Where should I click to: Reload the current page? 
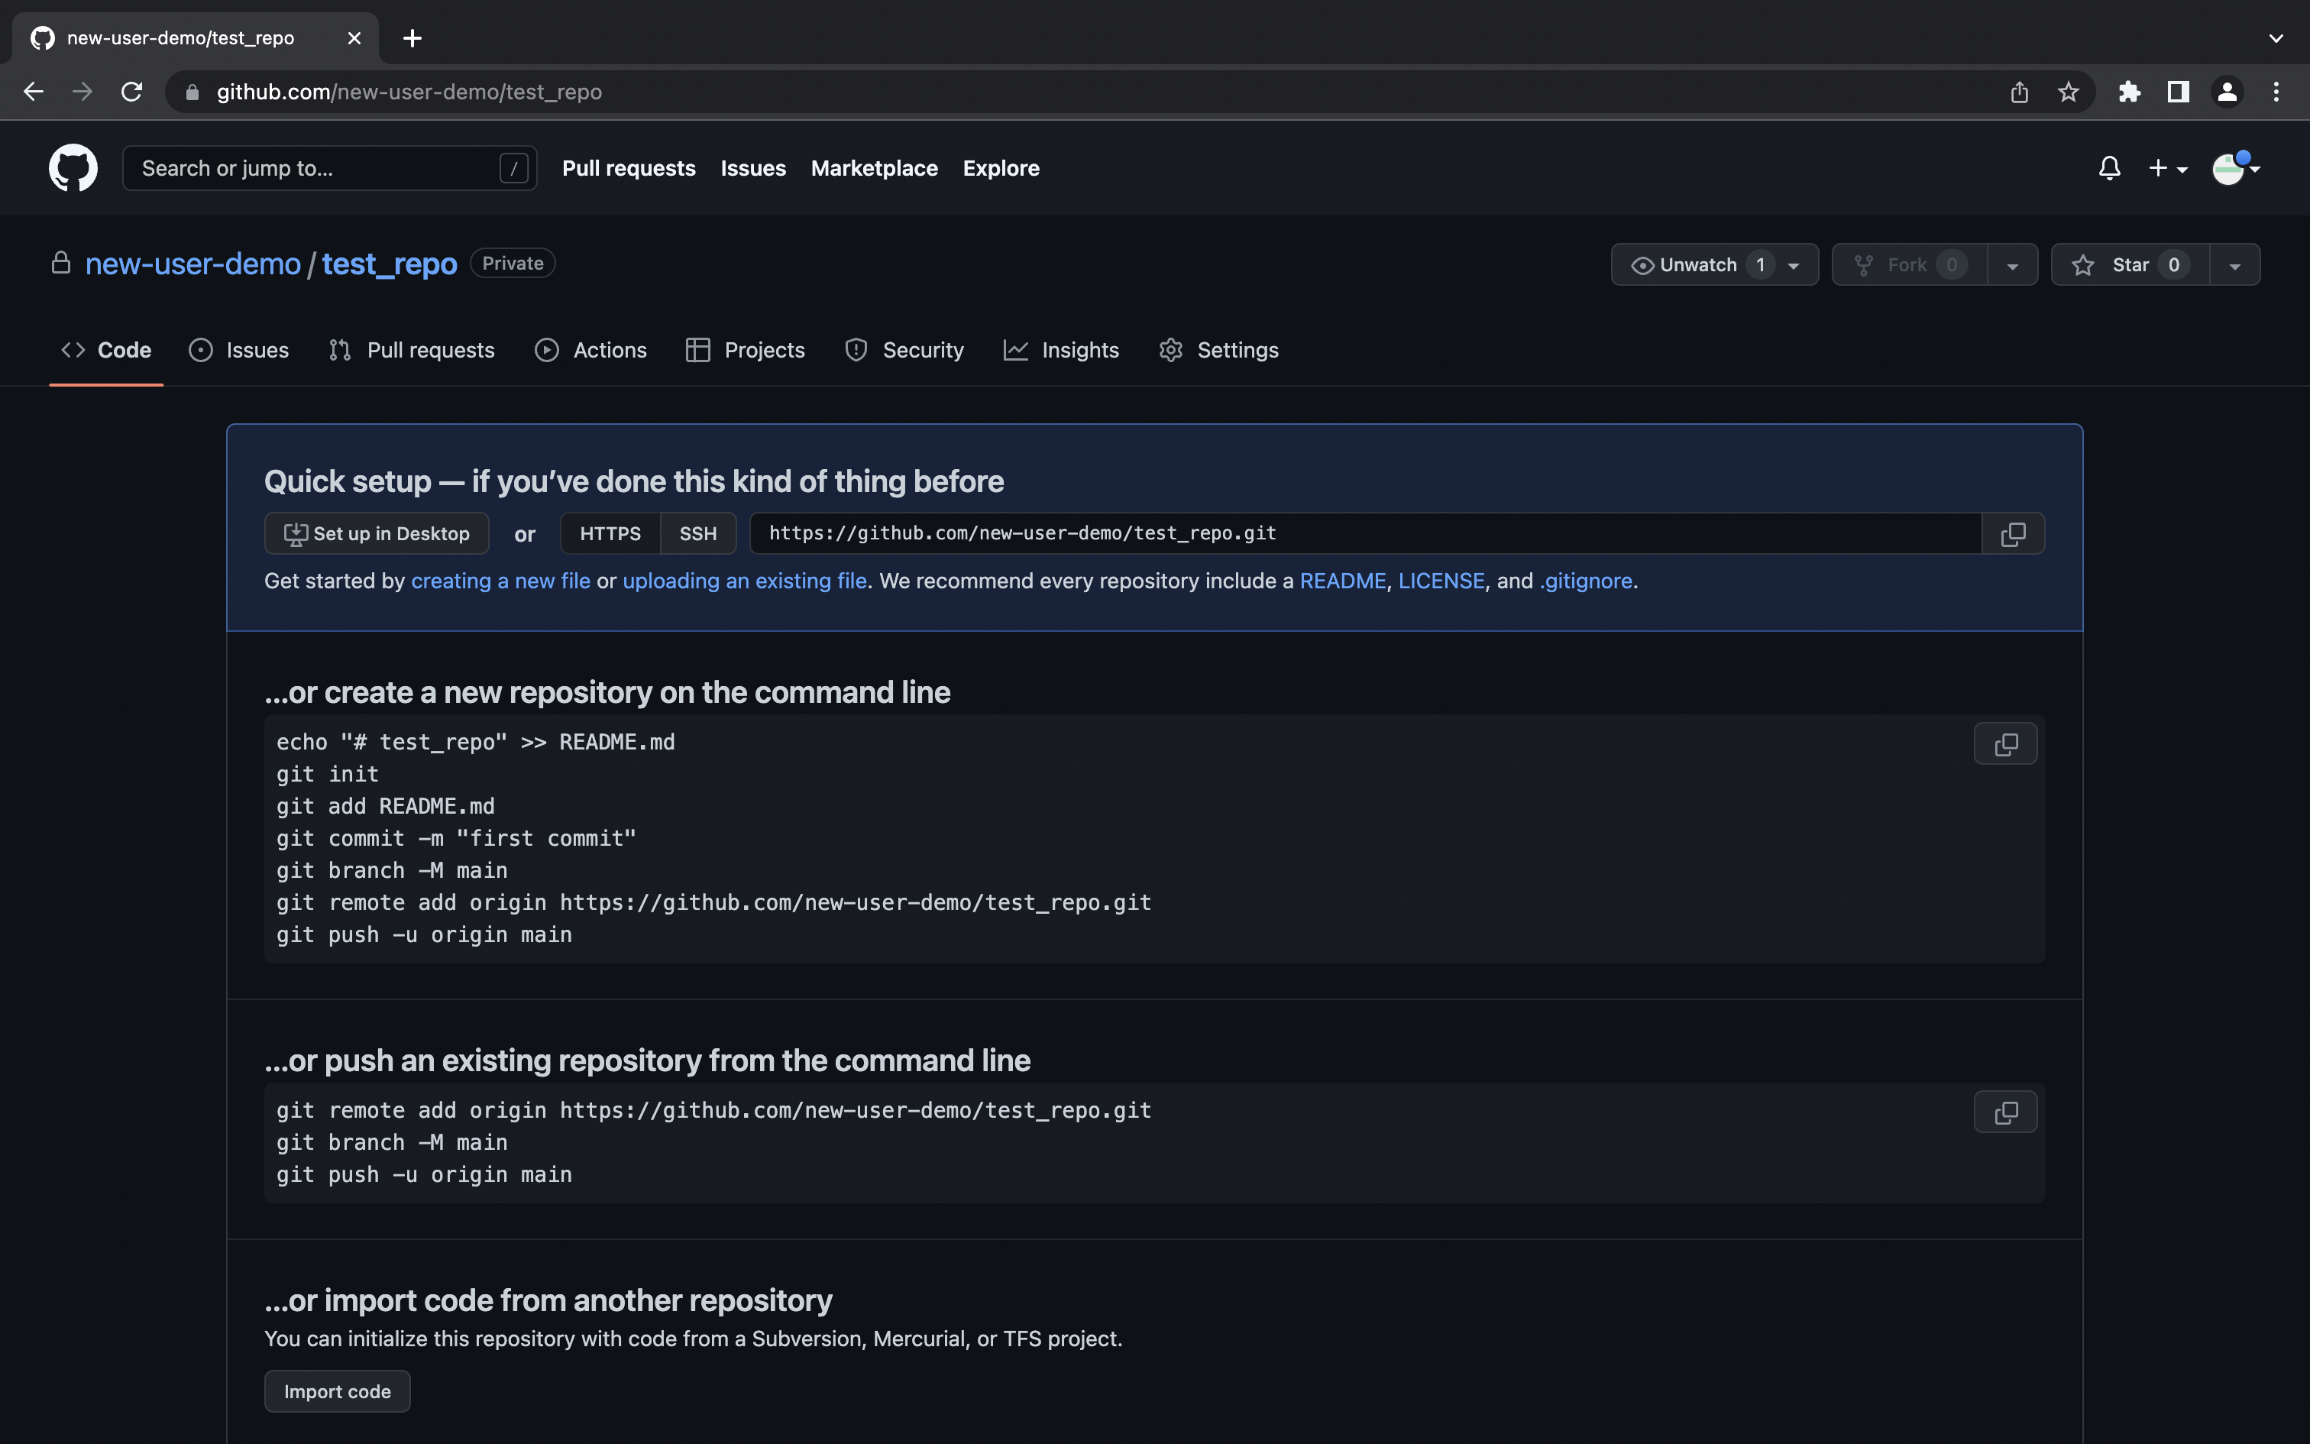(x=131, y=92)
